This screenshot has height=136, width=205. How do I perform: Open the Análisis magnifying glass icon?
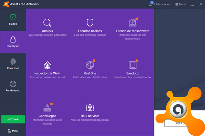tap(47, 23)
